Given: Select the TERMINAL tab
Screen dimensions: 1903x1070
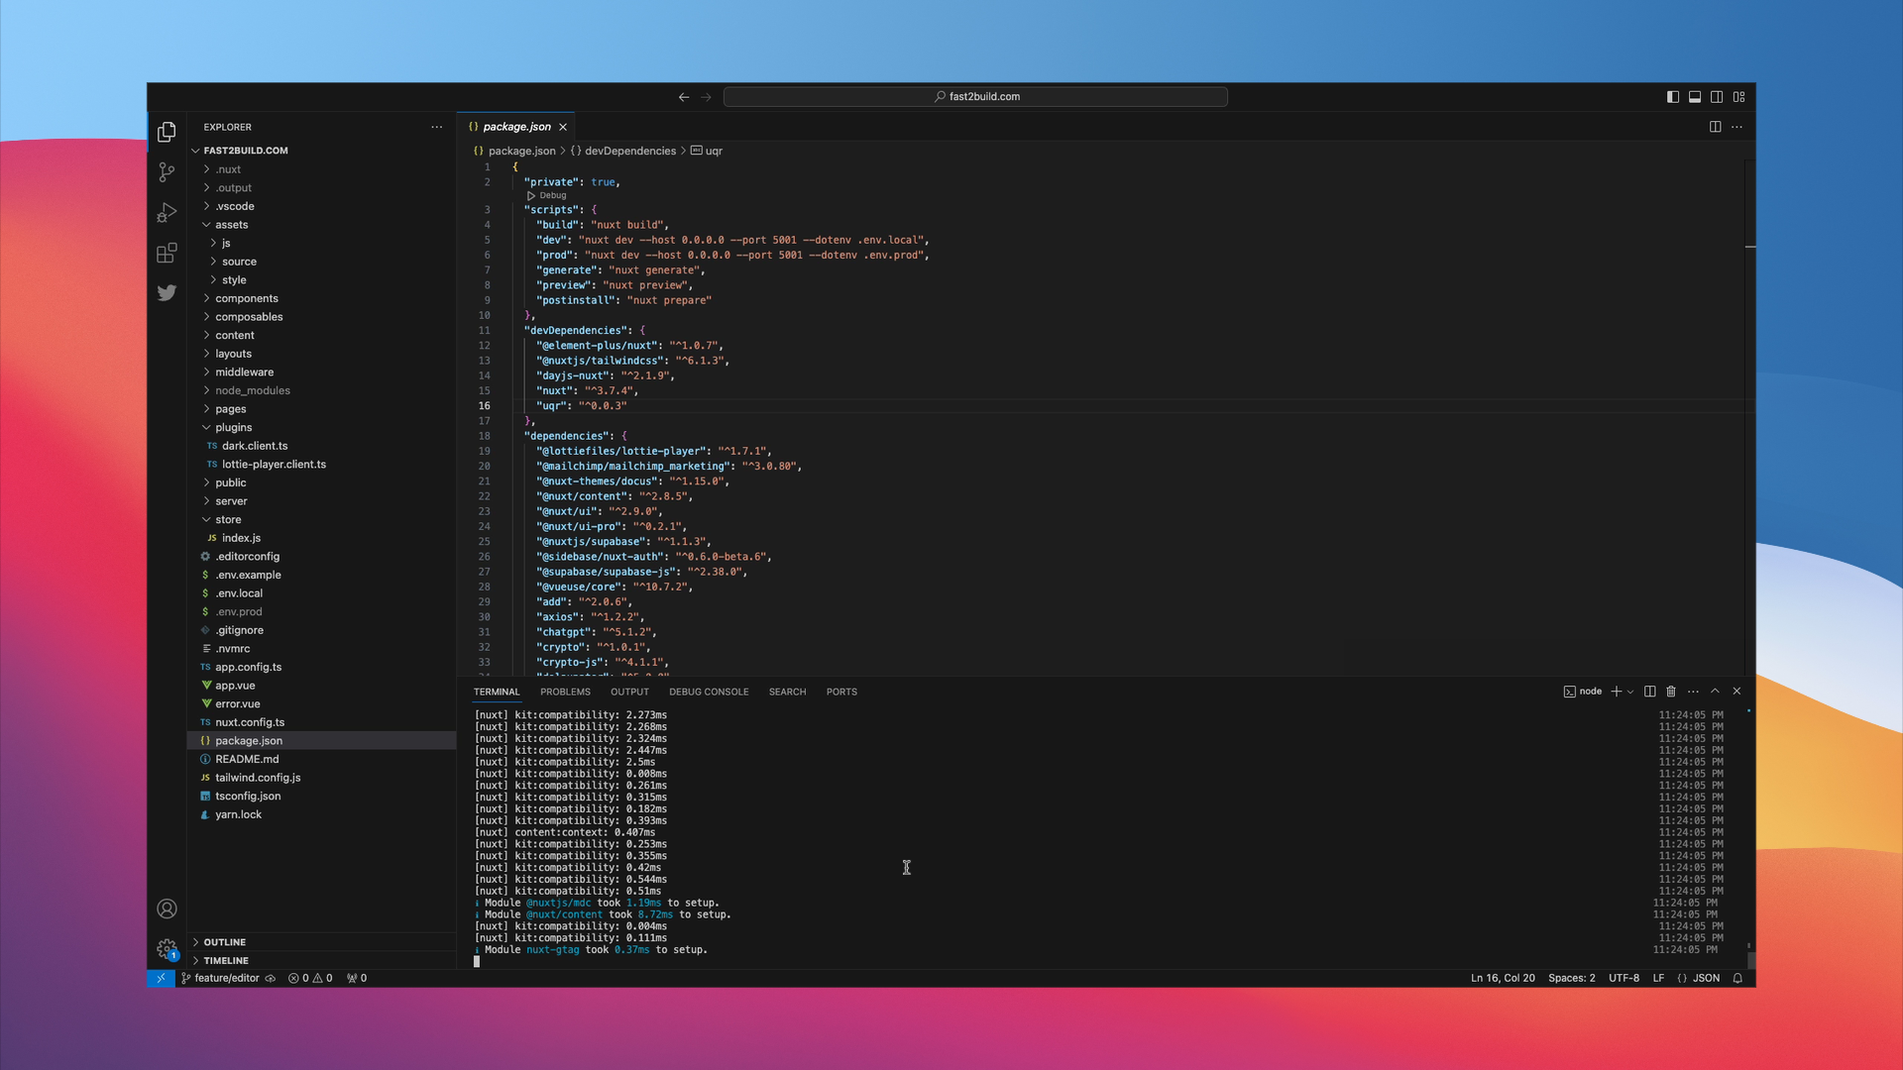Looking at the screenshot, I should click(x=497, y=692).
